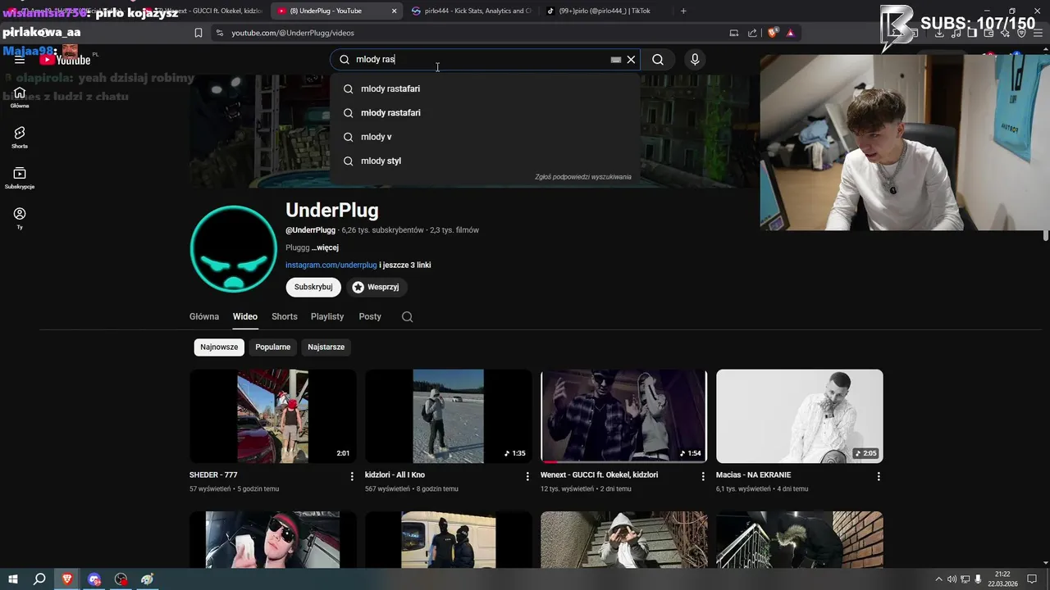Switch to the Wideo channel tab
The image size is (1050, 590).
click(244, 316)
